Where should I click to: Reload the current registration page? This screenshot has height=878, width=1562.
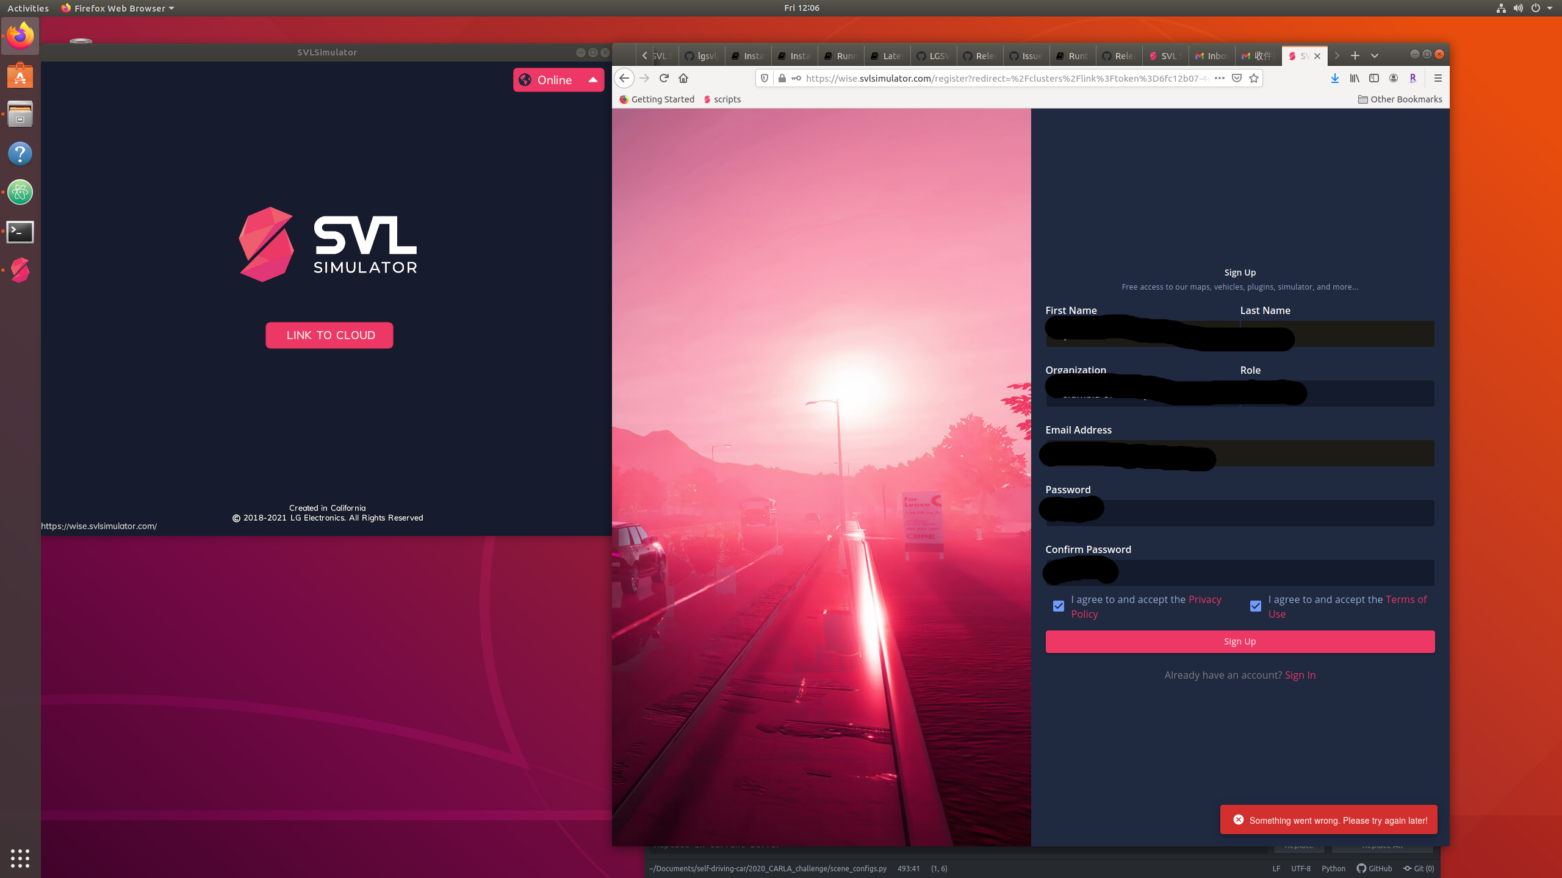(663, 78)
